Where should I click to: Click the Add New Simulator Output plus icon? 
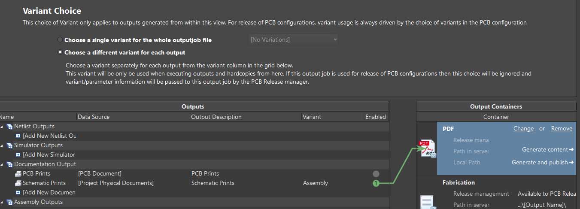pos(18,155)
